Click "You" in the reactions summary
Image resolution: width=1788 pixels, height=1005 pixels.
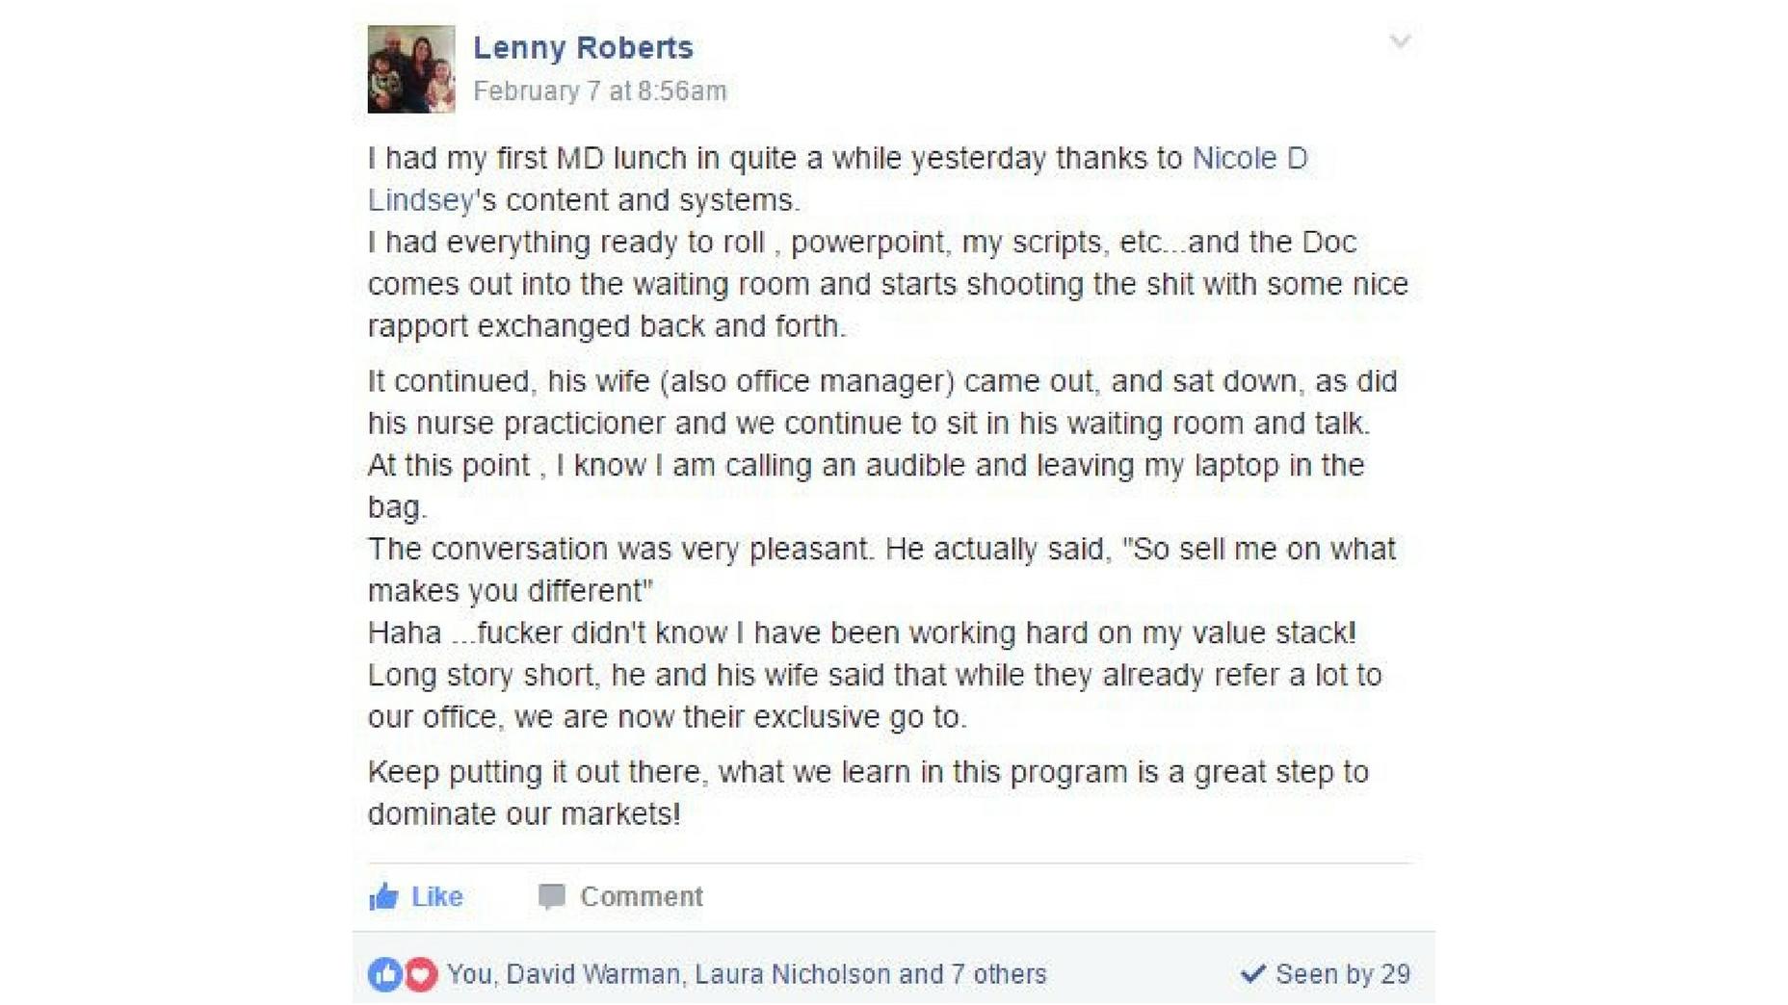(469, 974)
